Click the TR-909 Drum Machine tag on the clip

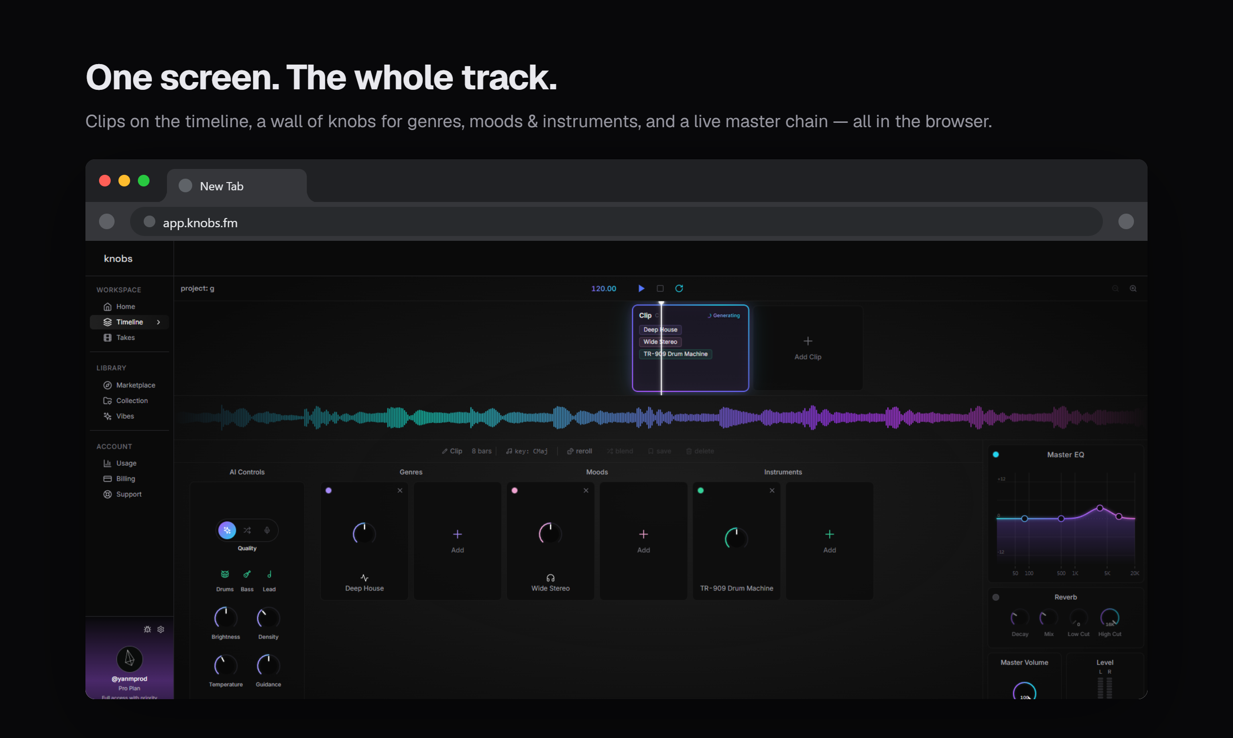[x=675, y=353]
